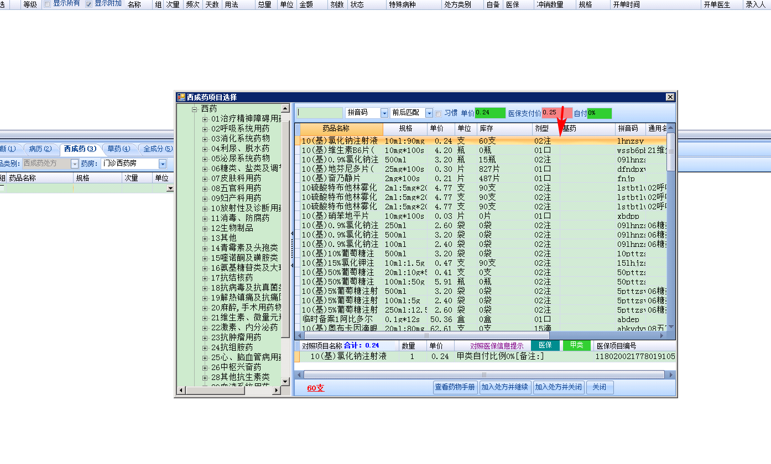
Task: Select the 11消毒、防腐药 tree category
Action: [240, 218]
